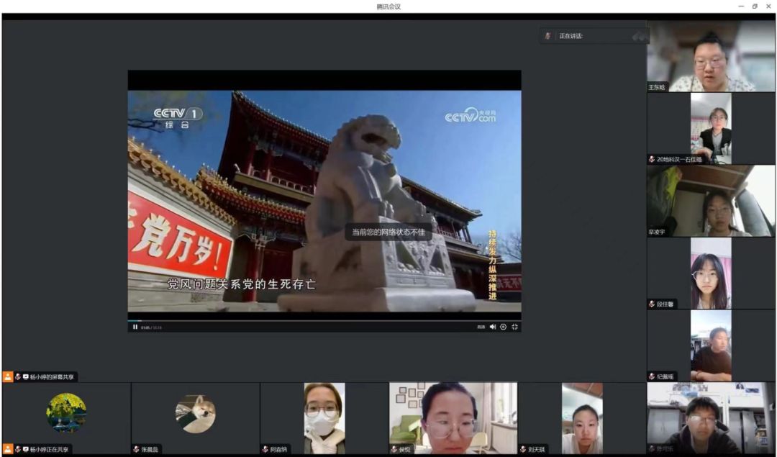777x457 pixels.
Task: Click the muted mic icon beside 阿森纳
Action: click(x=265, y=450)
